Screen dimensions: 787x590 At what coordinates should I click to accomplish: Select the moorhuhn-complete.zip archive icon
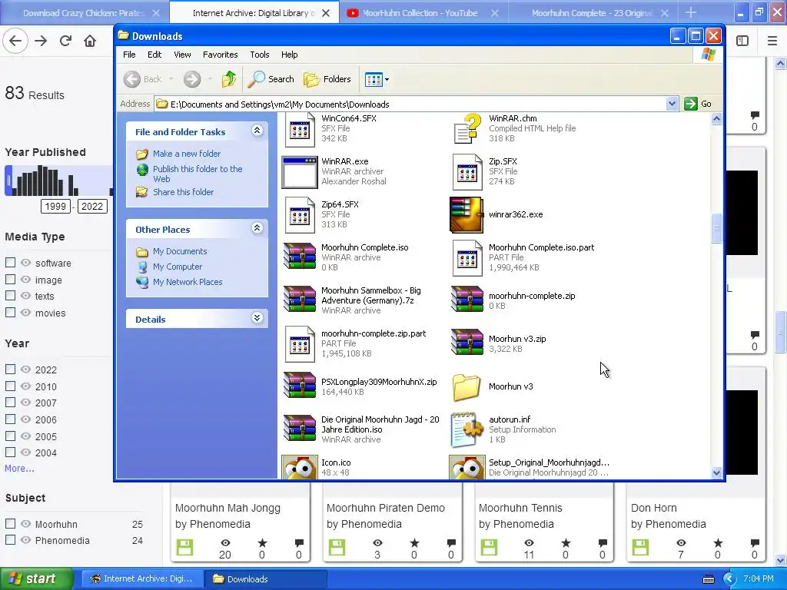[467, 299]
